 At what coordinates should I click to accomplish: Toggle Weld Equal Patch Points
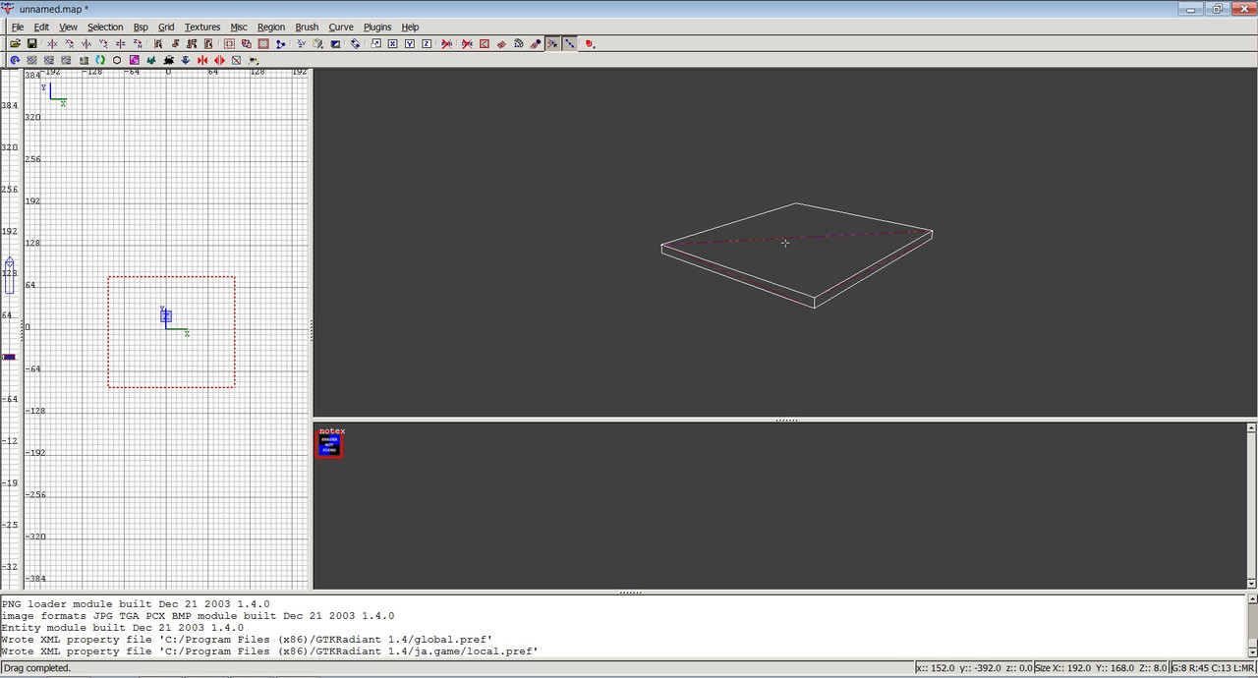click(x=552, y=44)
